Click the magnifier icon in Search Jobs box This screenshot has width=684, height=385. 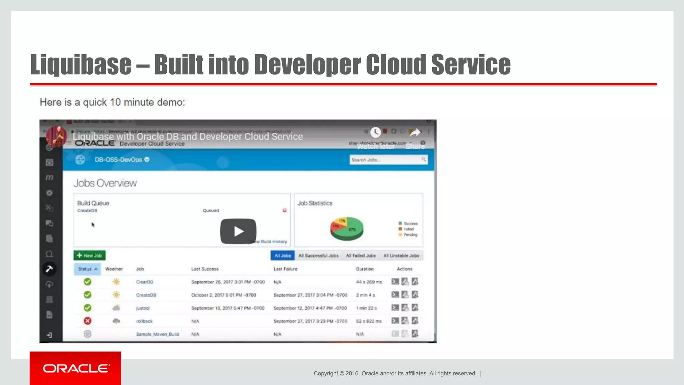coord(423,160)
